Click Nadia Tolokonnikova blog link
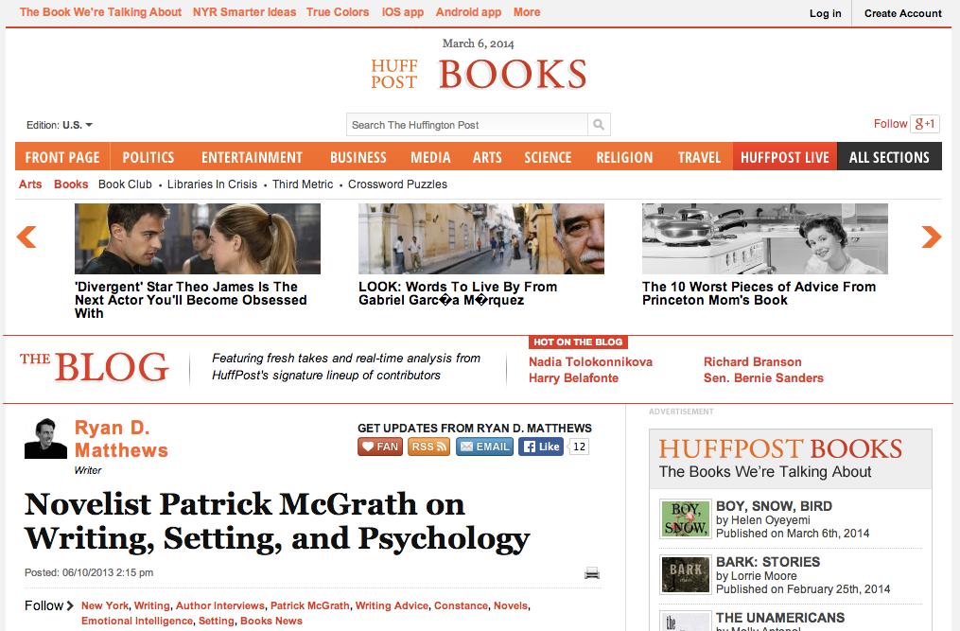Image resolution: width=960 pixels, height=631 pixels. coord(591,362)
